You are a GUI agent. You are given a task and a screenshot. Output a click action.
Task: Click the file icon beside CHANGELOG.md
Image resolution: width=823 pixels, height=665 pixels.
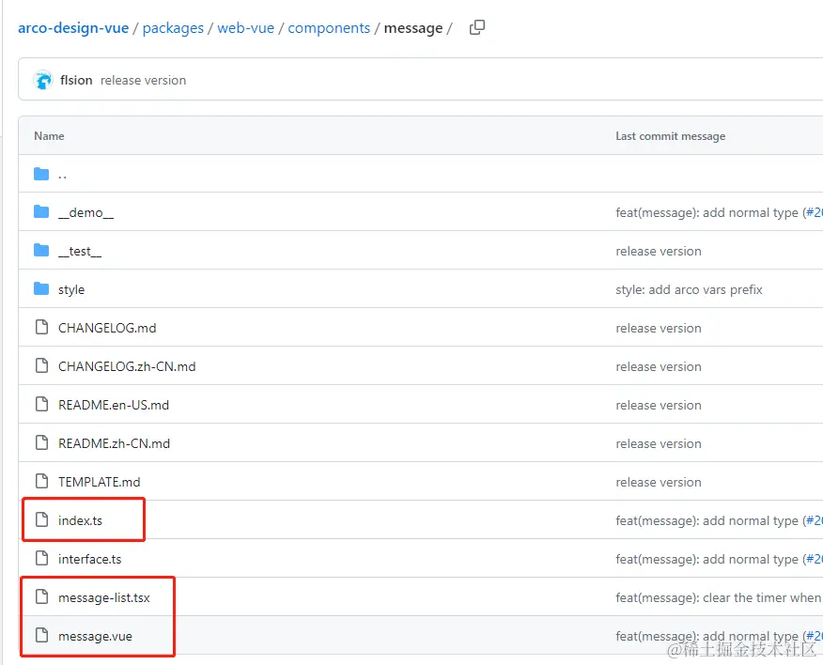point(41,327)
